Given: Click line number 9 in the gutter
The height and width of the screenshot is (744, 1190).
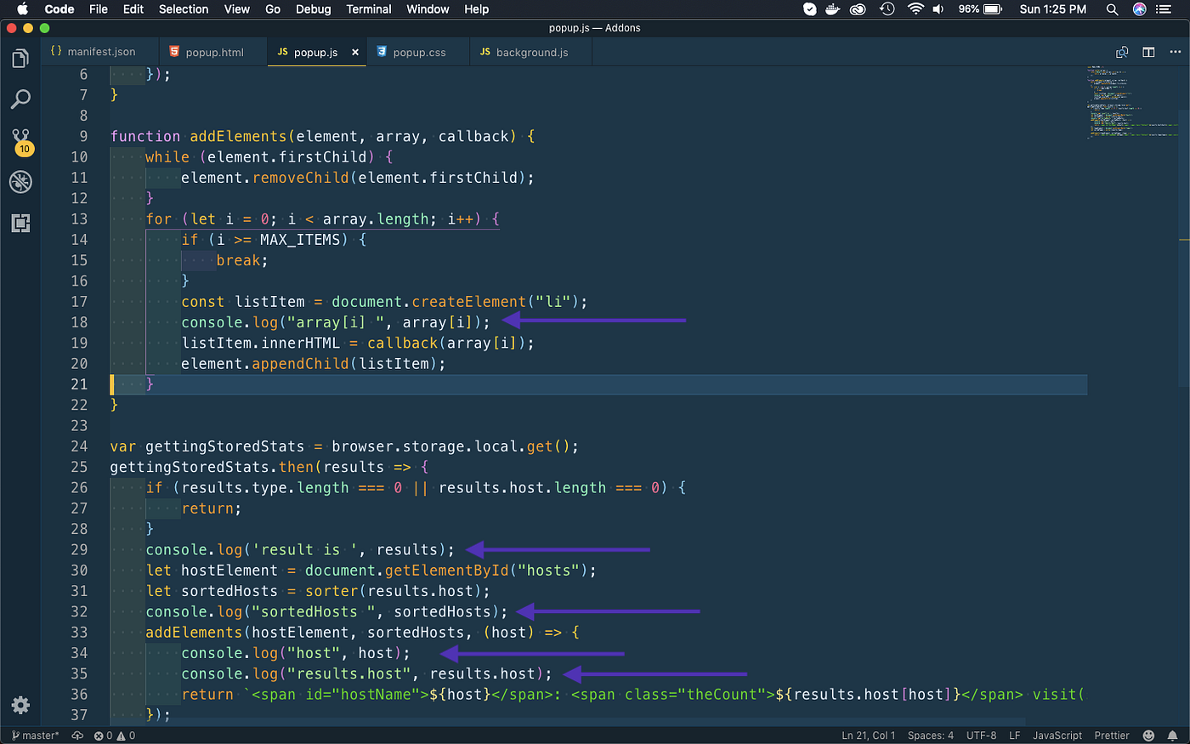Looking at the screenshot, I should 83,136.
